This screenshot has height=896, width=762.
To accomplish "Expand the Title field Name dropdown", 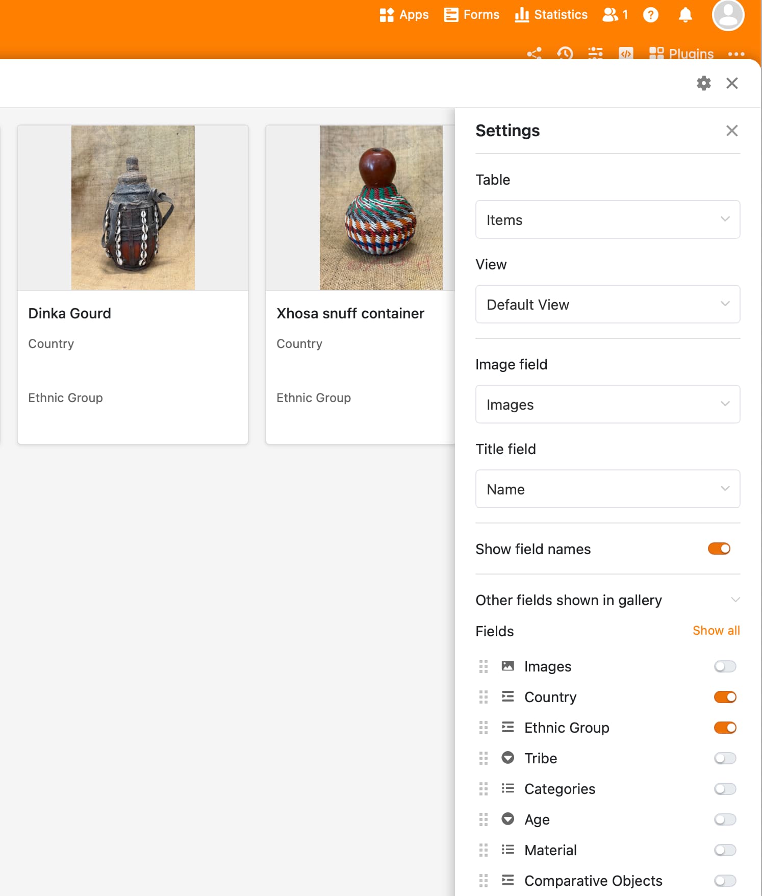I will [607, 489].
